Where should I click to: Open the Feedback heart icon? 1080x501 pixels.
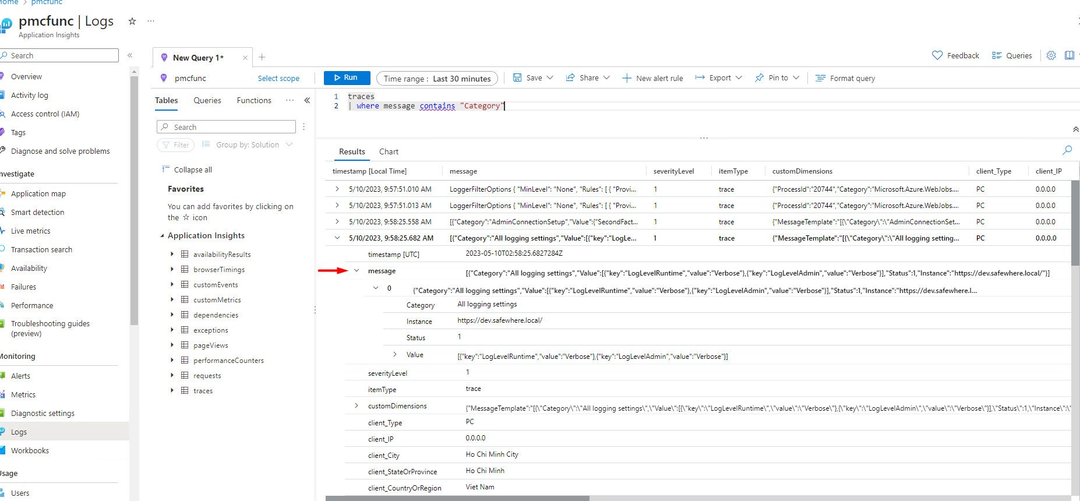pos(937,55)
